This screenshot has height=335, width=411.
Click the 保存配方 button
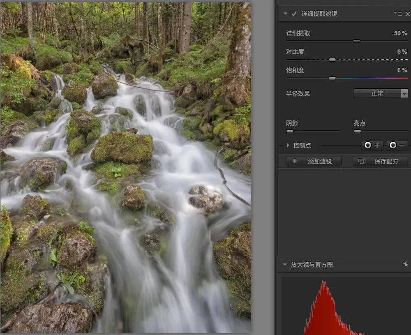(380, 161)
